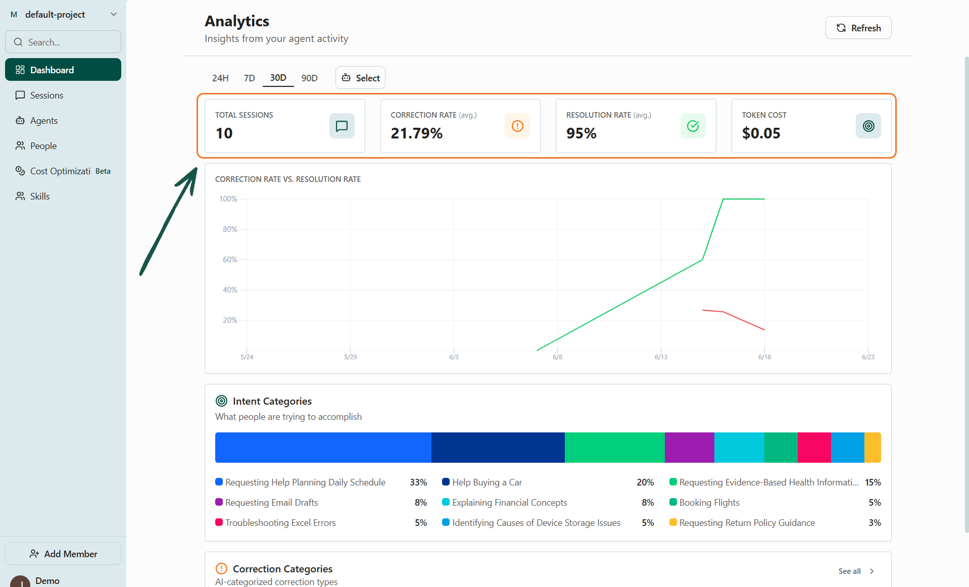
Task: Click the Sessions chat bubble icon
Action: click(20, 95)
